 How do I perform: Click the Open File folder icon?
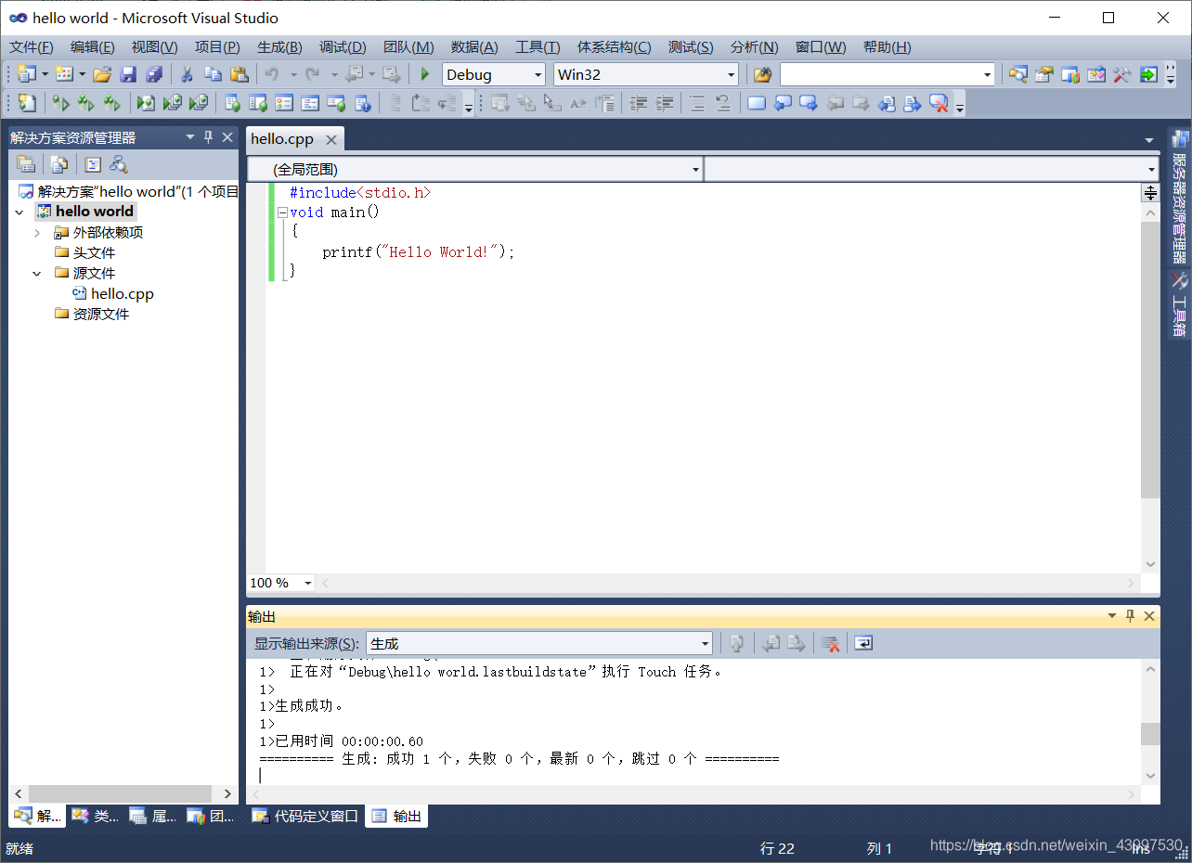(x=102, y=75)
